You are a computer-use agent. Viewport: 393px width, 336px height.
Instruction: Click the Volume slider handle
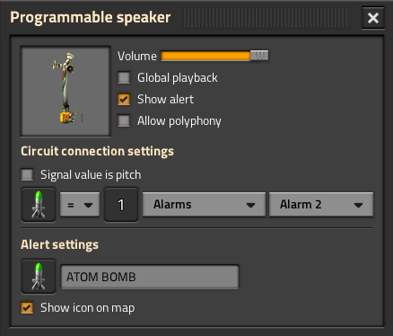click(259, 56)
